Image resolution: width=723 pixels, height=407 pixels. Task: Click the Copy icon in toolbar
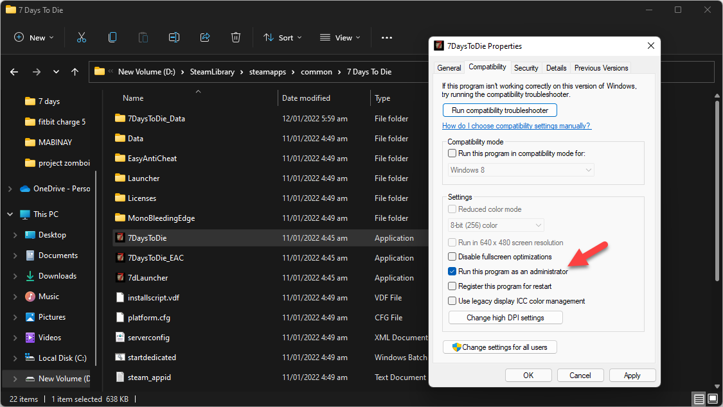pos(112,38)
